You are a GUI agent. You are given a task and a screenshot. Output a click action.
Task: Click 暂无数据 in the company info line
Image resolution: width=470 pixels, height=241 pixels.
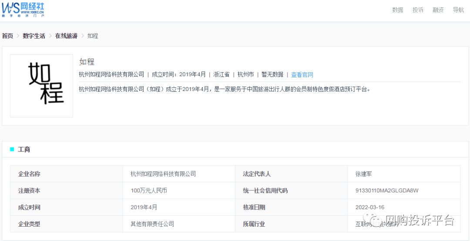(272, 75)
